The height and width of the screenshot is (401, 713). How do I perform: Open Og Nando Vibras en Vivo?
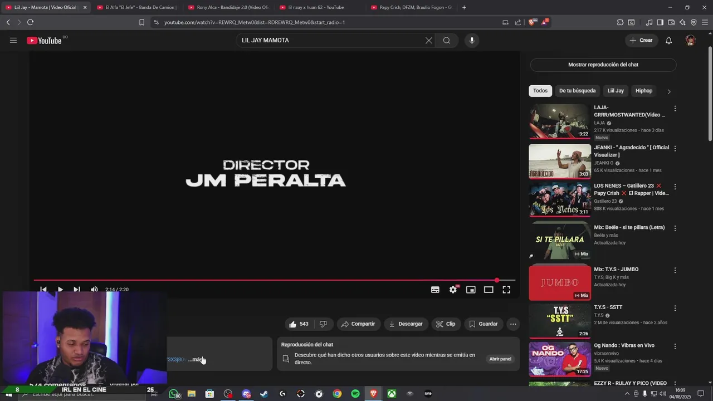[560, 360]
